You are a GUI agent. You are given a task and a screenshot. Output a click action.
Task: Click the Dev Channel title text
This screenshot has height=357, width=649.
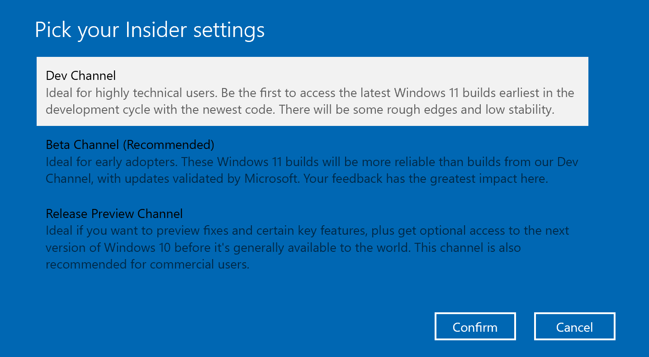(81, 75)
